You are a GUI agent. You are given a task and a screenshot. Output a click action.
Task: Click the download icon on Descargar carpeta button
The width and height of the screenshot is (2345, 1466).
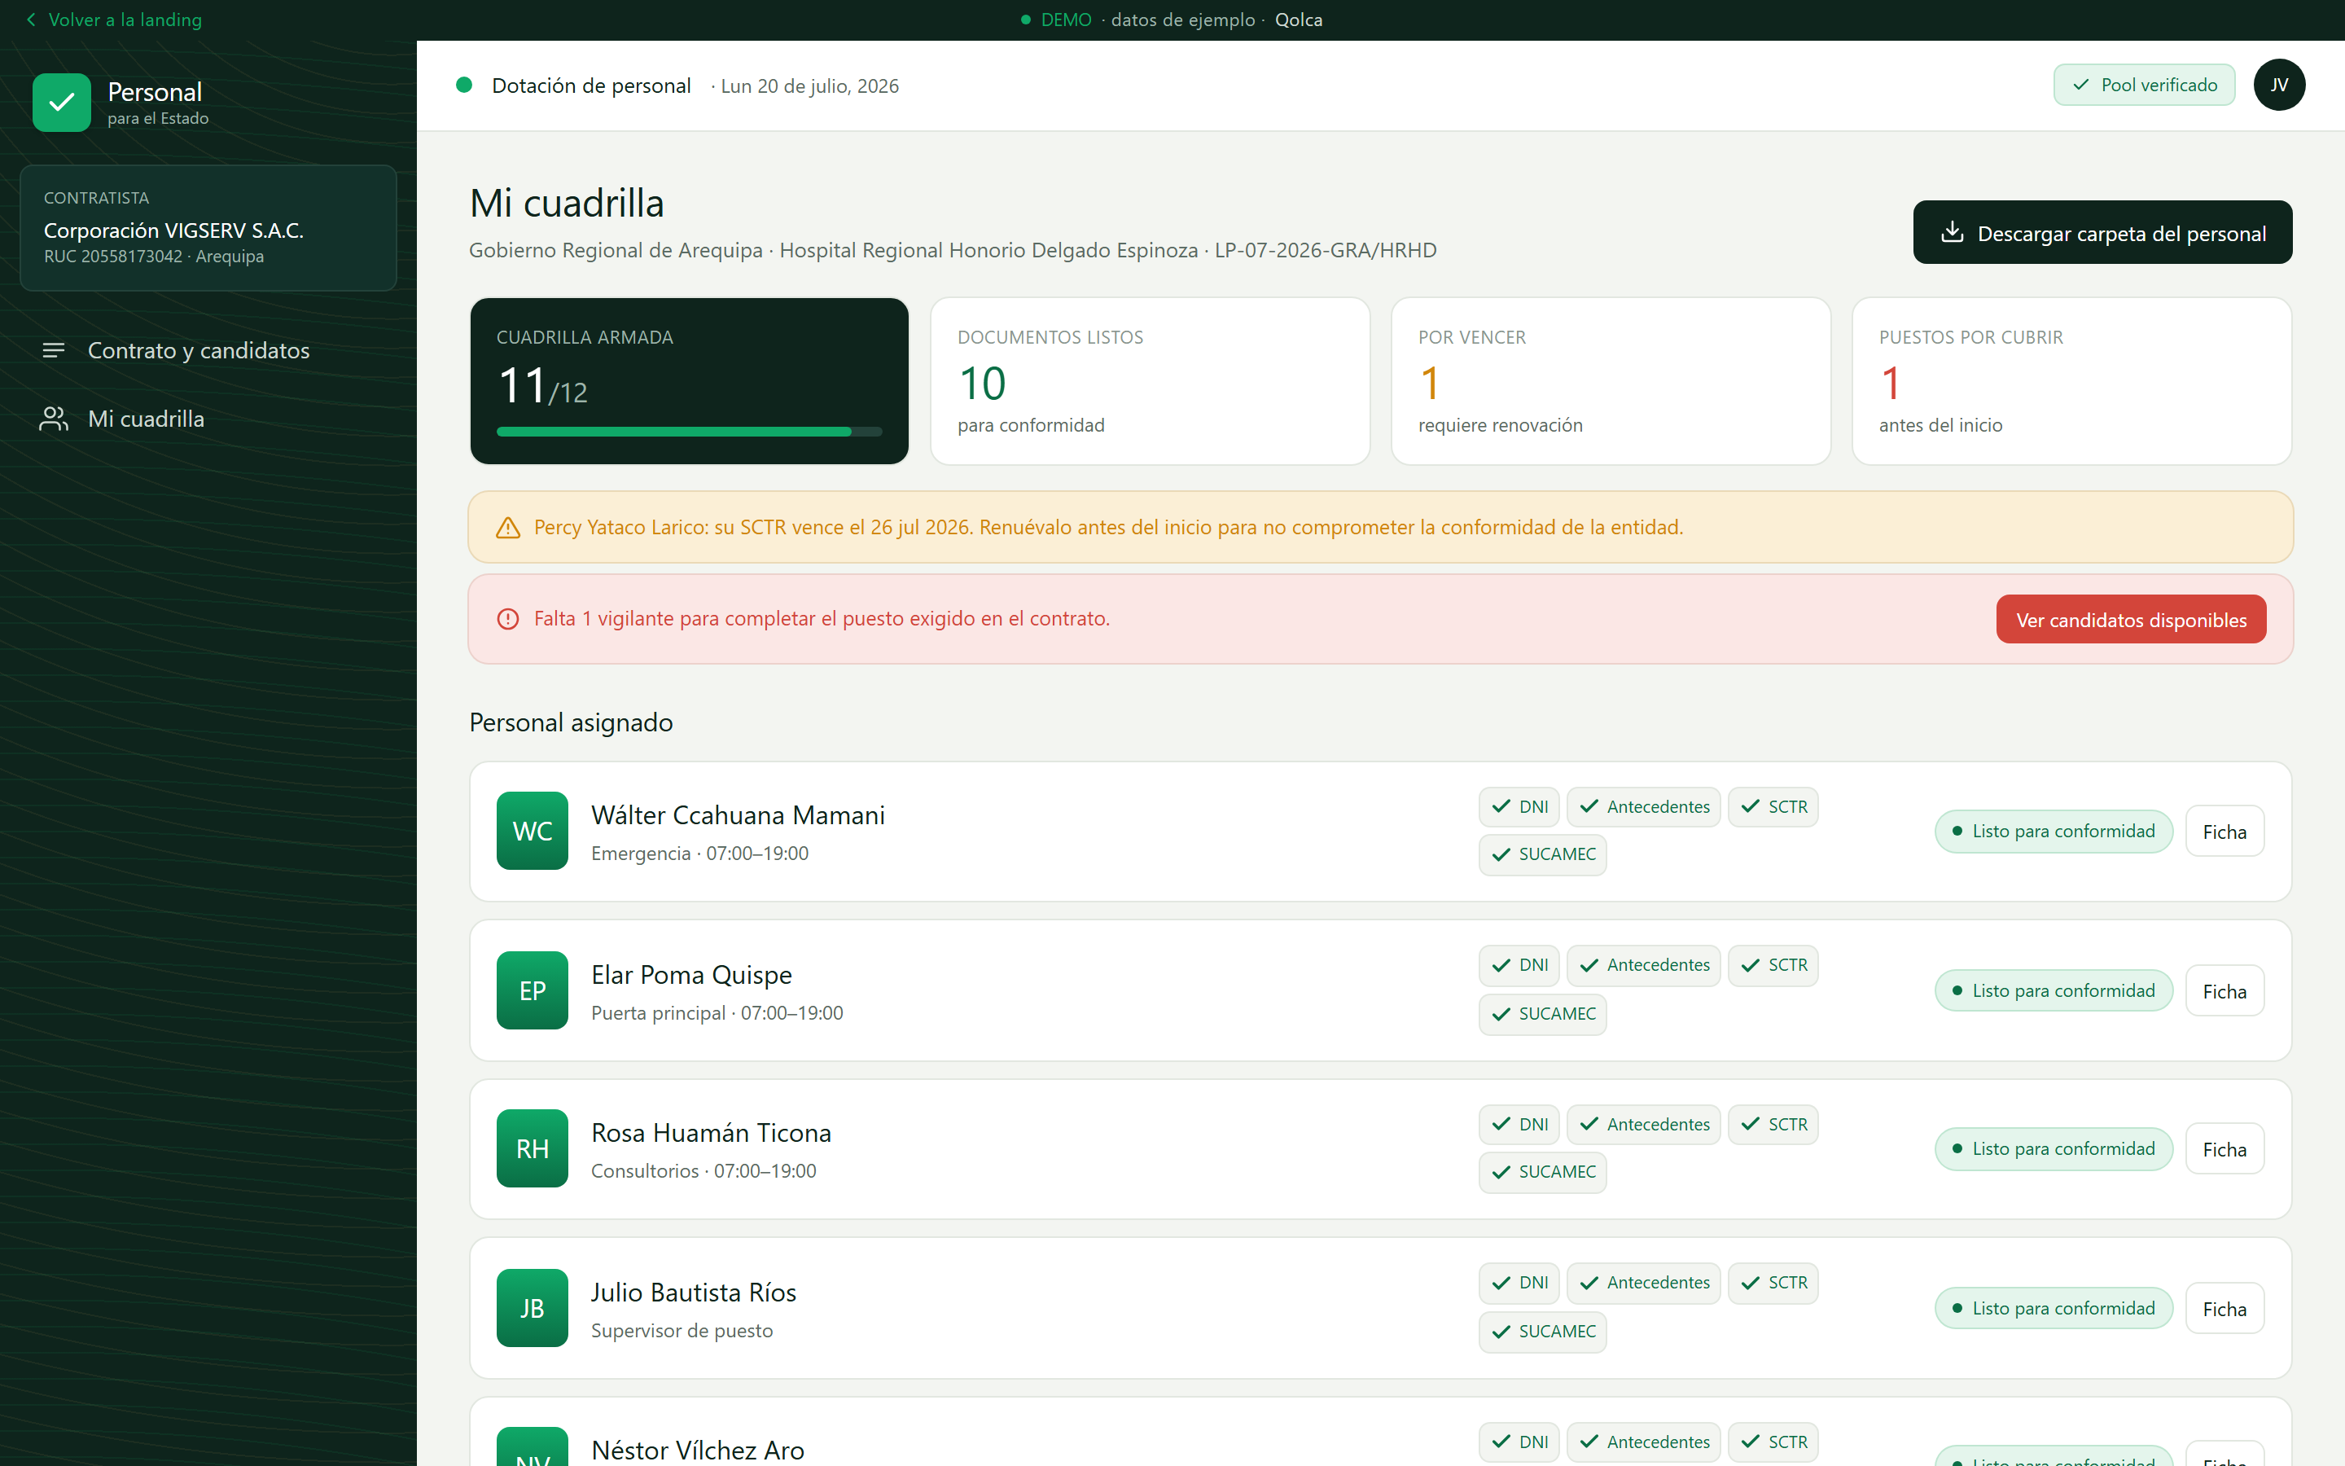(1952, 233)
